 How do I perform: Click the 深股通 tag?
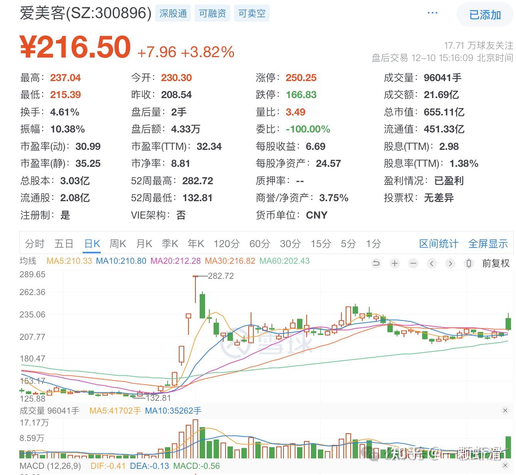[x=173, y=14]
